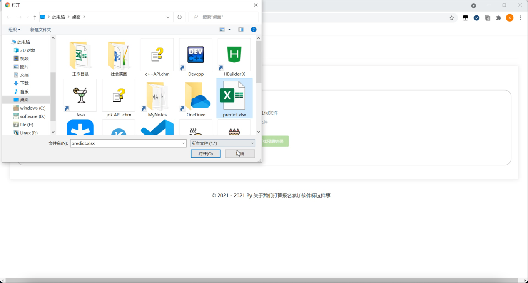This screenshot has width=528, height=283.
Task: Open Chrome extensions puzzle icon
Action: click(498, 18)
